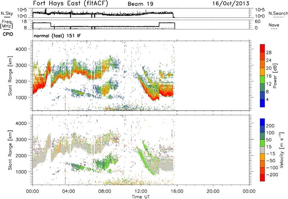Pick the red bottom segment of Velocity colorbar

click(262, 178)
